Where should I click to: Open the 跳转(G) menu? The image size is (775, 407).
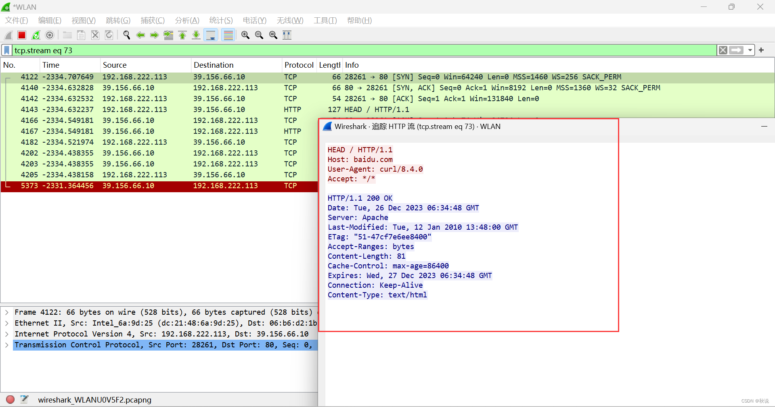pos(118,21)
